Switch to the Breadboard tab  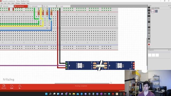point(21,6)
